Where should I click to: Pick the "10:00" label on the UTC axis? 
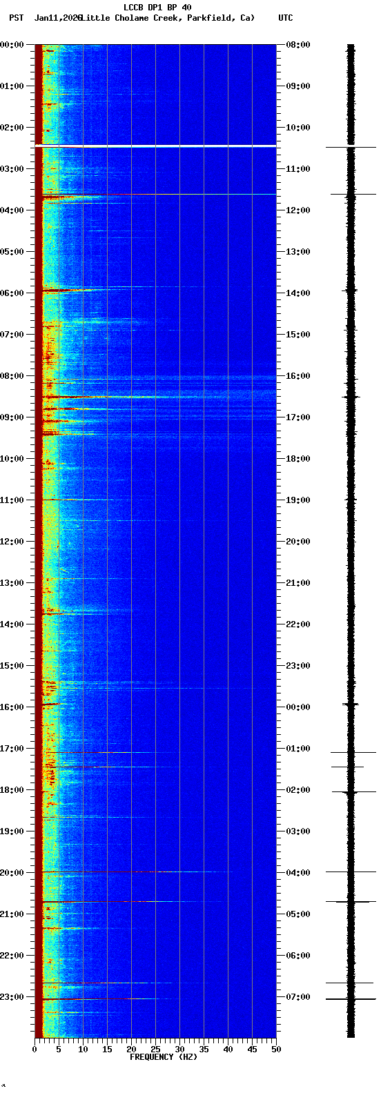(x=298, y=128)
